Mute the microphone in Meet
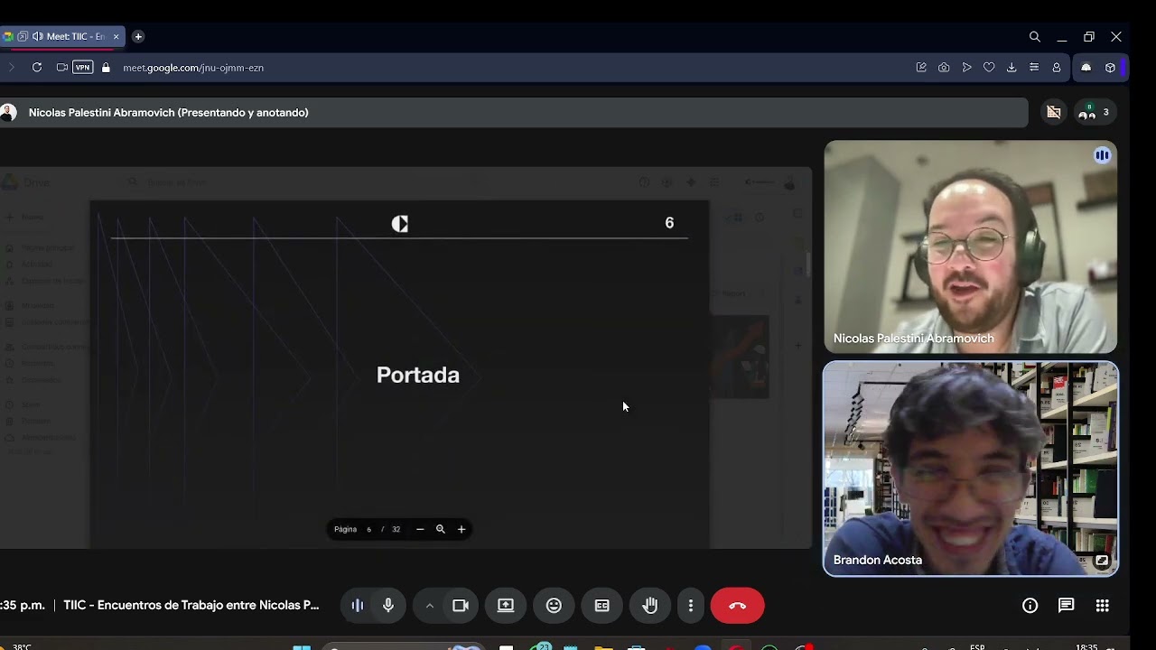 pyautogui.click(x=388, y=606)
